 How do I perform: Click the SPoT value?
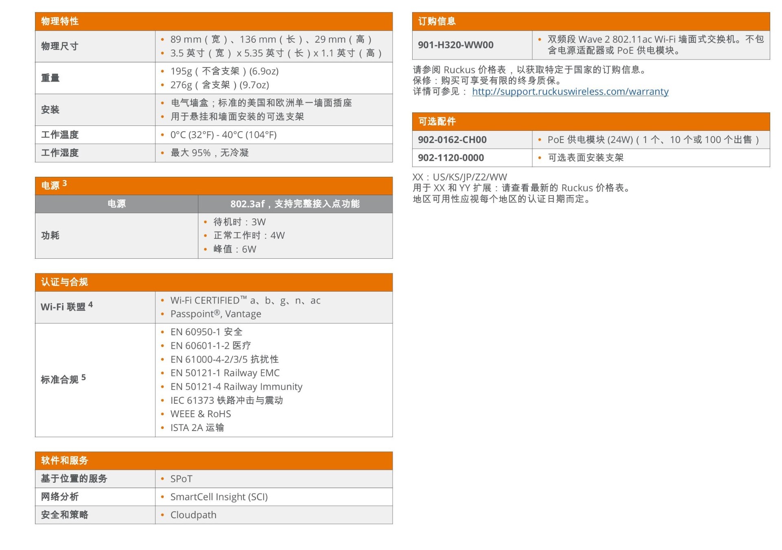point(182,479)
